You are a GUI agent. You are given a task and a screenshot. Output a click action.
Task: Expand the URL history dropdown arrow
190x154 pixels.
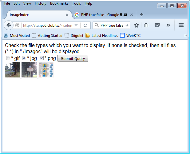pyautogui.click(x=76, y=26)
